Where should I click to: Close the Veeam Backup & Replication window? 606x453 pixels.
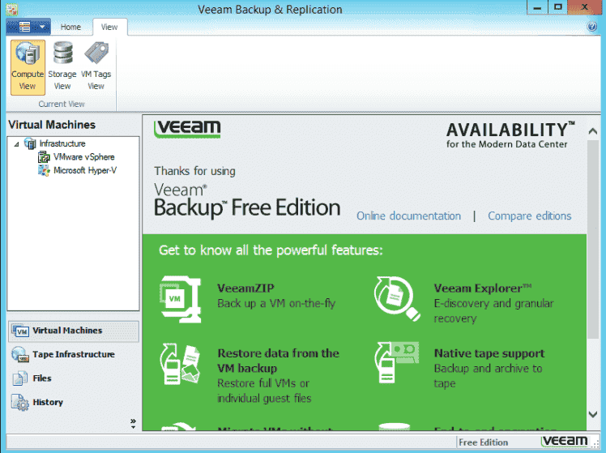point(585,7)
